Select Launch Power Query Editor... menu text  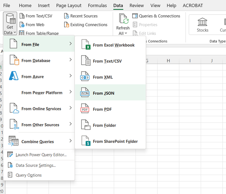[x=41, y=155]
